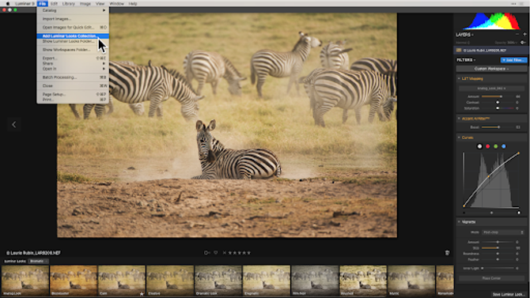Open the Library menu
This screenshot has height=298, width=530.
(x=69, y=3)
